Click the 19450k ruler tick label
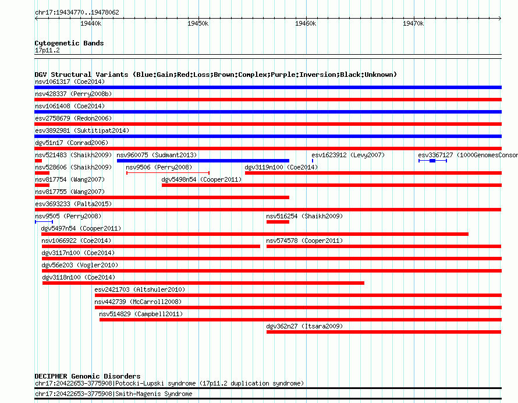Viewport: 518px width, 403px height. [198, 23]
